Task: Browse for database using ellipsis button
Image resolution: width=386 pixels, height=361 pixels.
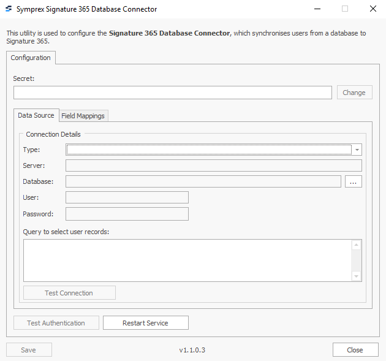Action: 354,181
